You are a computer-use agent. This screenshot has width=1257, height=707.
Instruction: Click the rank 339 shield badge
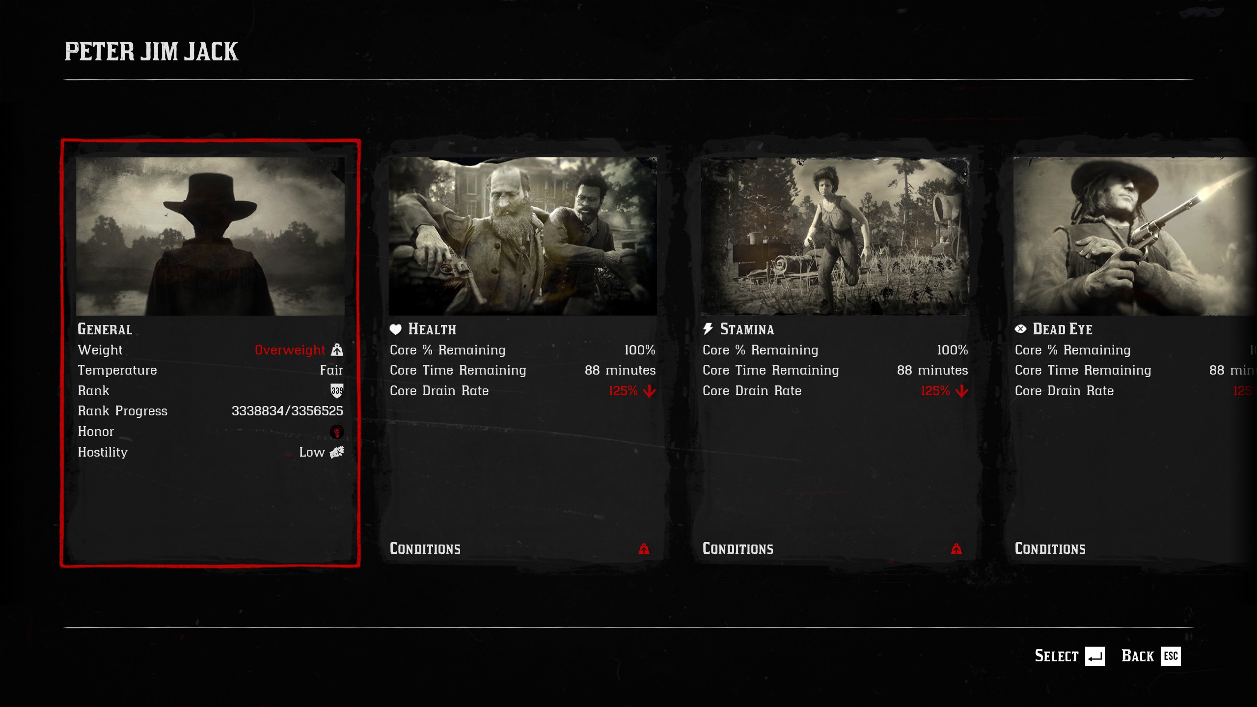(337, 391)
